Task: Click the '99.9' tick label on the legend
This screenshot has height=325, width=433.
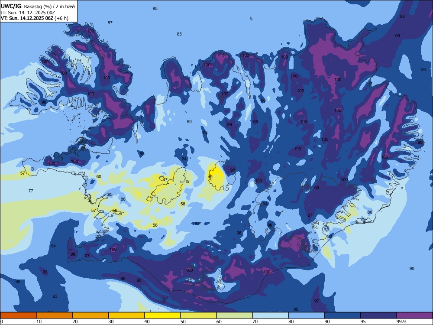Action: (401, 322)
